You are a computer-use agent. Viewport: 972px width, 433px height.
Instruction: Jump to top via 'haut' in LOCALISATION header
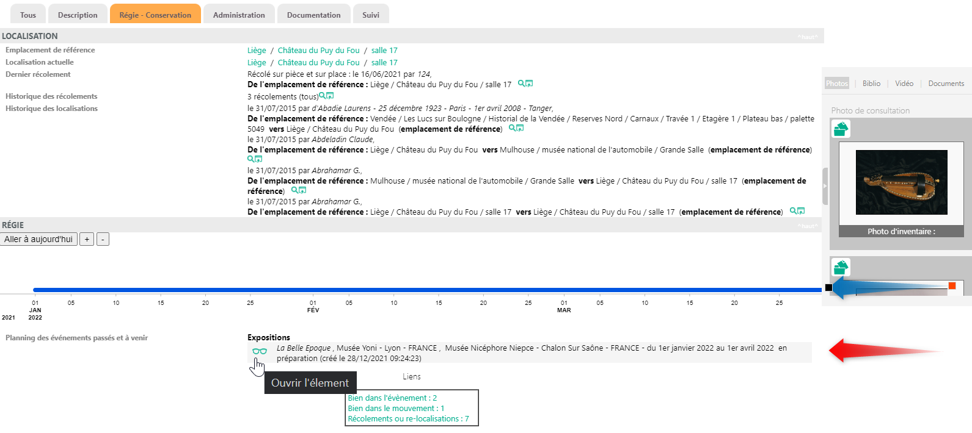[x=807, y=37]
